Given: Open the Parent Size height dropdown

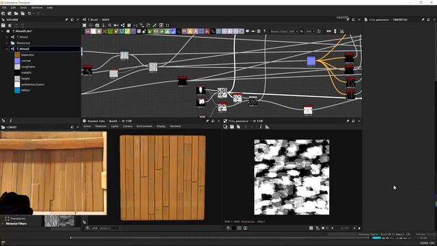Looking at the screenshot, I should tap(311, 31).
